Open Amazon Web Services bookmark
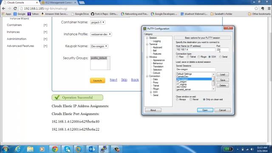The width and height of the screenshot is (272, 153). [54, 14]
